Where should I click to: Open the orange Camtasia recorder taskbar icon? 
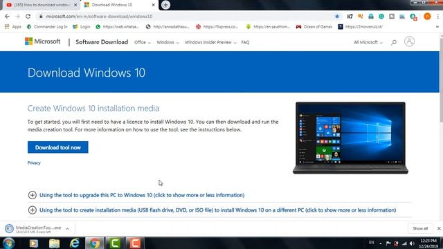135,243
